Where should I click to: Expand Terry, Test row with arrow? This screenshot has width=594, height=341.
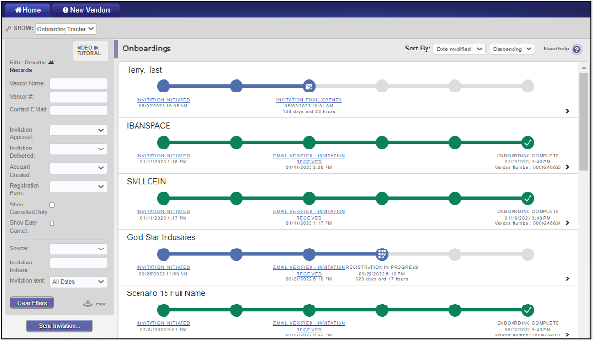[x=567, y=111]
